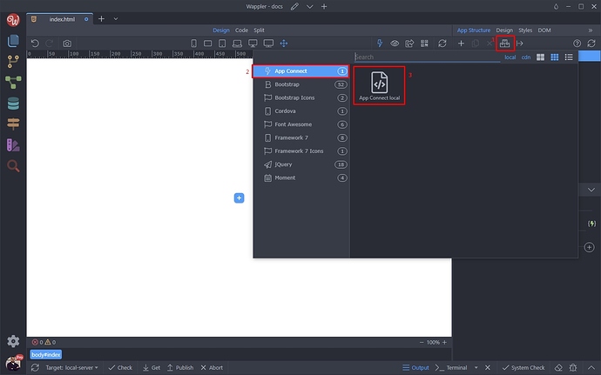The height and width of the screenshot is (375, 601).
Task: Select the index.html document tab
Action: click(x=60, y=19)
